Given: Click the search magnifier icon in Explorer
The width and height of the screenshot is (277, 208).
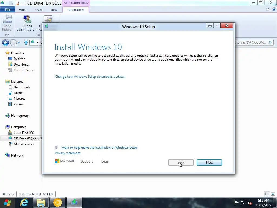Looking at the screenshot, I should click(270, 43).
